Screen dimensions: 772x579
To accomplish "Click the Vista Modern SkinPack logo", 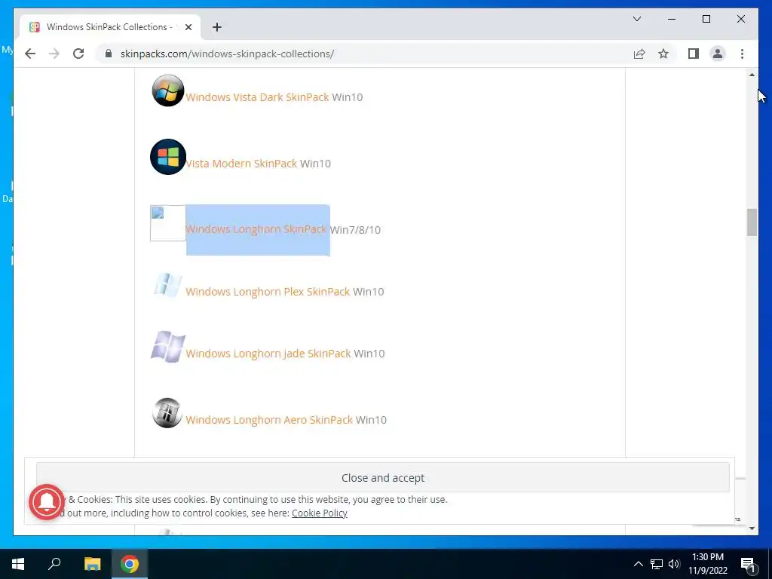I will click(x=168, y=157).
